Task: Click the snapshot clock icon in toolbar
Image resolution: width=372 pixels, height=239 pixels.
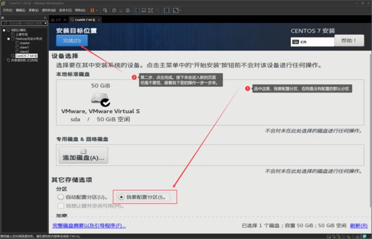Action: coord(114,10)
